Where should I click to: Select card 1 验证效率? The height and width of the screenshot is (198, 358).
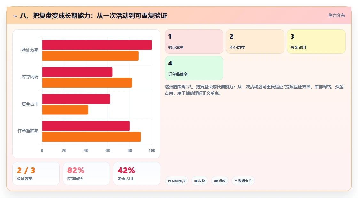(194, 41)
